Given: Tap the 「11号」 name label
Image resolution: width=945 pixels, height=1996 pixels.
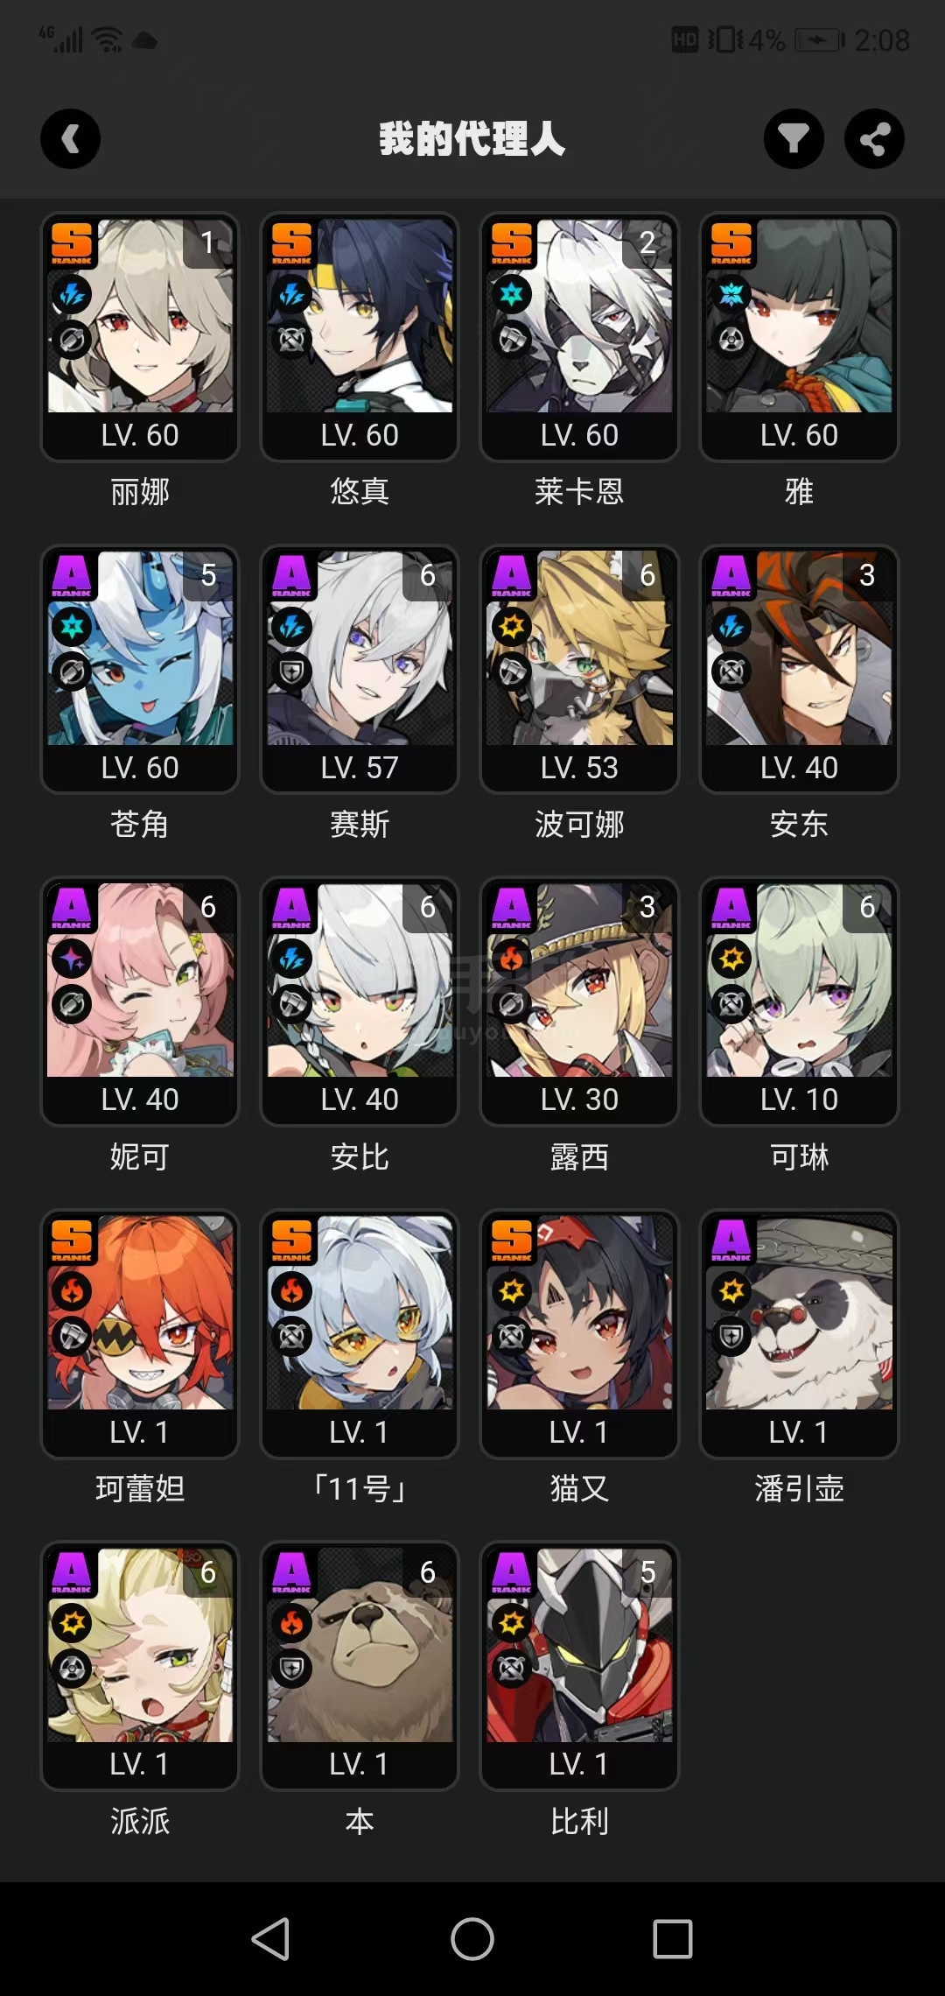Looking at the screenshot, I should click(360, 1488).
